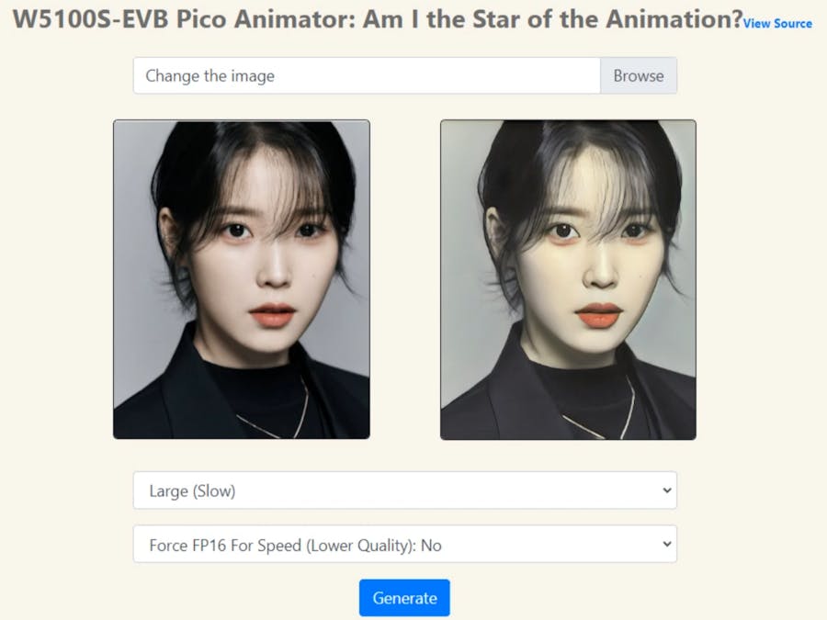This screenshot has width=827, height=620.
Task: Click the word 'Animation?' in the page title
Action: click(x=674, y=20)
